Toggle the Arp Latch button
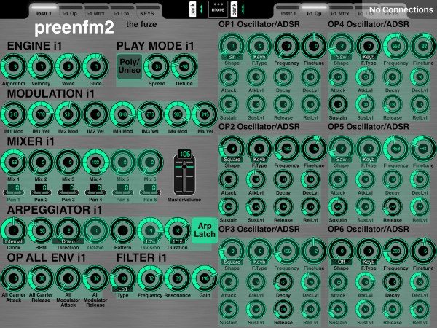 click(205, 230)
